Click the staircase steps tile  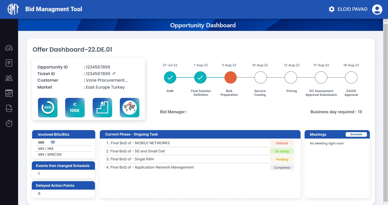102,108
